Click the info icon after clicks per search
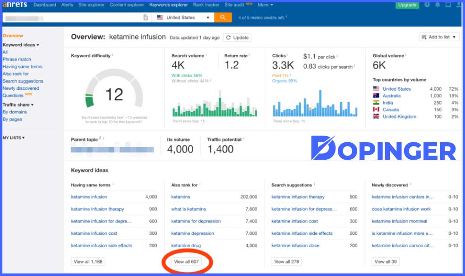This screenshot has width=465, height=276. (x=354, y=66)
